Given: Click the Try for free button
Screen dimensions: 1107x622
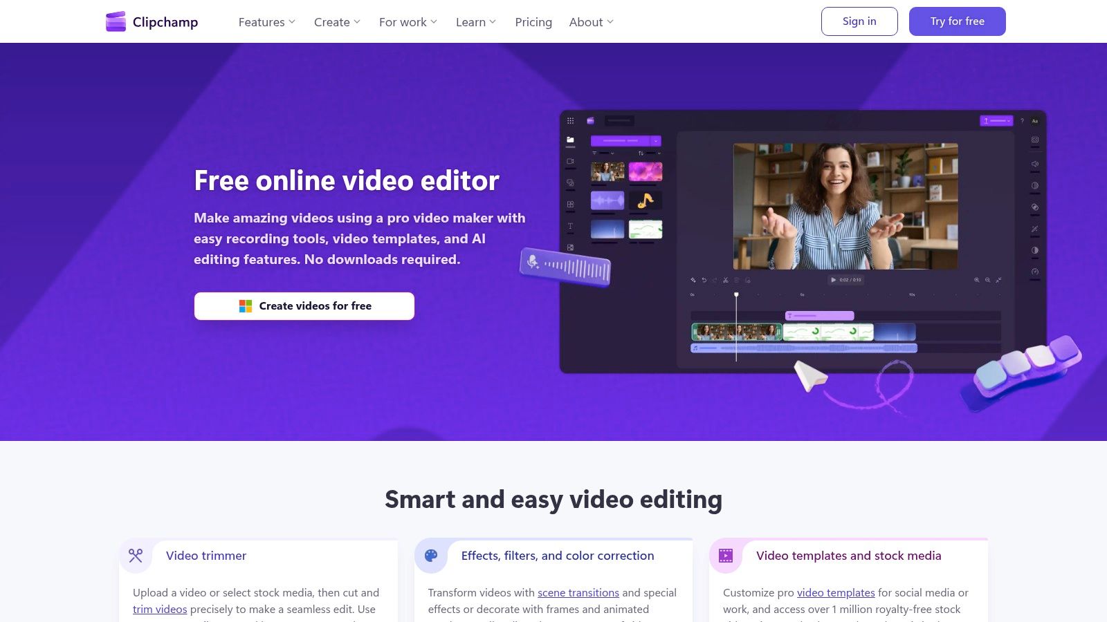Looking at the screenshot, I should [958, 21].
